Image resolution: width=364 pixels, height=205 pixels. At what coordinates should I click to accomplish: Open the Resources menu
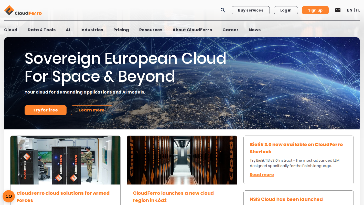151,30
